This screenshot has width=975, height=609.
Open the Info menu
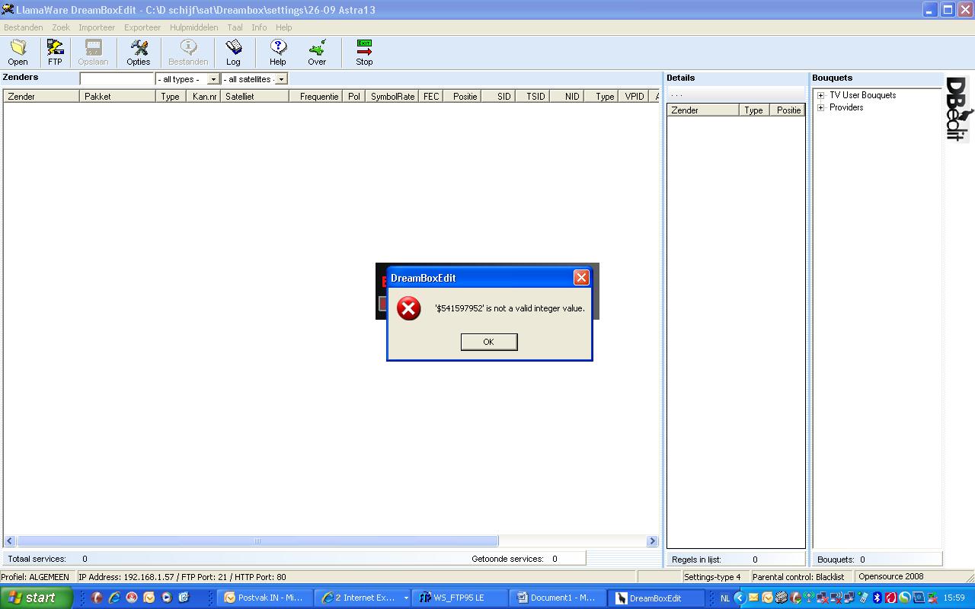click(259, 27)
